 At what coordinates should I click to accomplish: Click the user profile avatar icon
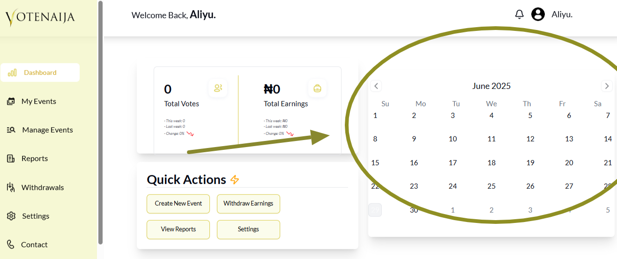coord(538,15)
